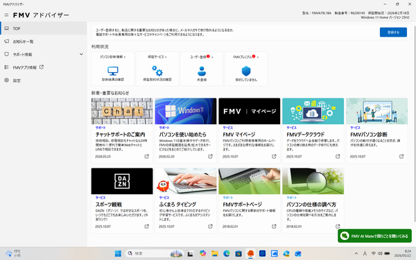Click the 登録する button

tap(393, 32)
